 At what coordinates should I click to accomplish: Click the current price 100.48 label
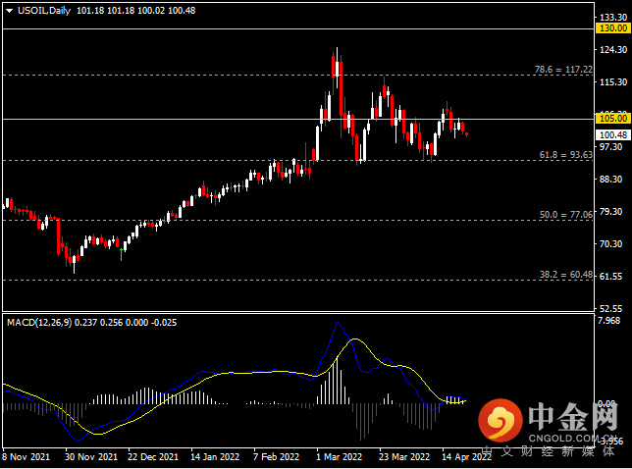click(x=612, y=134)
